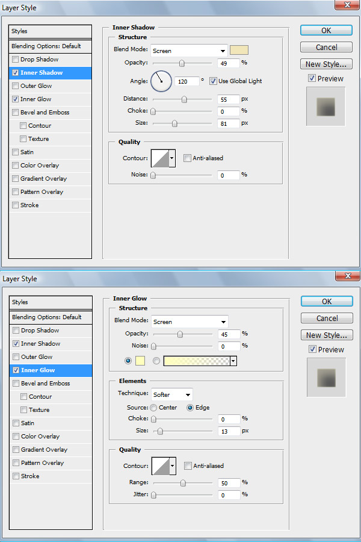The width and height of the screenshot is (361, 542).
Task: Check Contour style in the Inner Glow settings dialog
Action: (24, 396)
